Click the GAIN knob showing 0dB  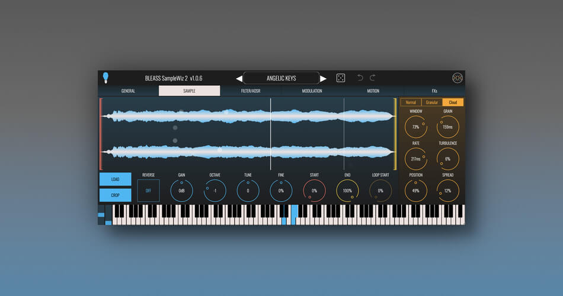coord(181,191)
